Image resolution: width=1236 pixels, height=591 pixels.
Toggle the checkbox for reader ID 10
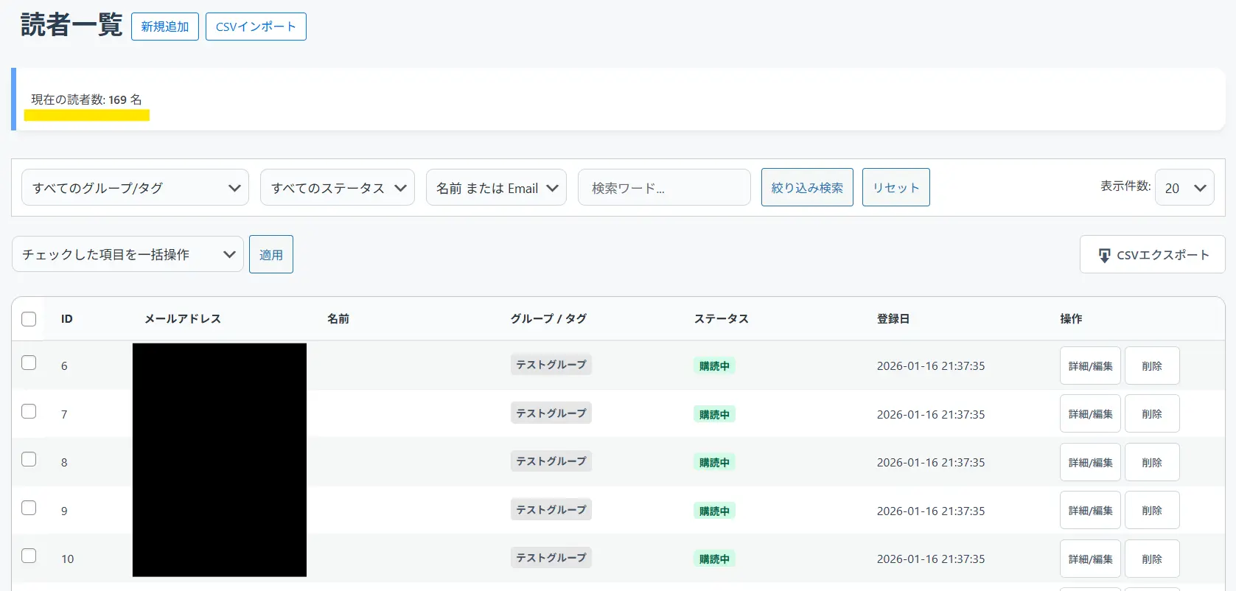pyautogui.click(x=29, y=556)
